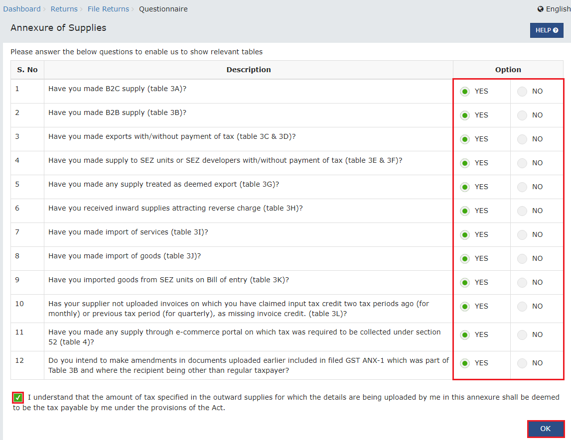Select YES for B2C supply question
Screen dimensions: 571x440
click(x=465, y=91)
